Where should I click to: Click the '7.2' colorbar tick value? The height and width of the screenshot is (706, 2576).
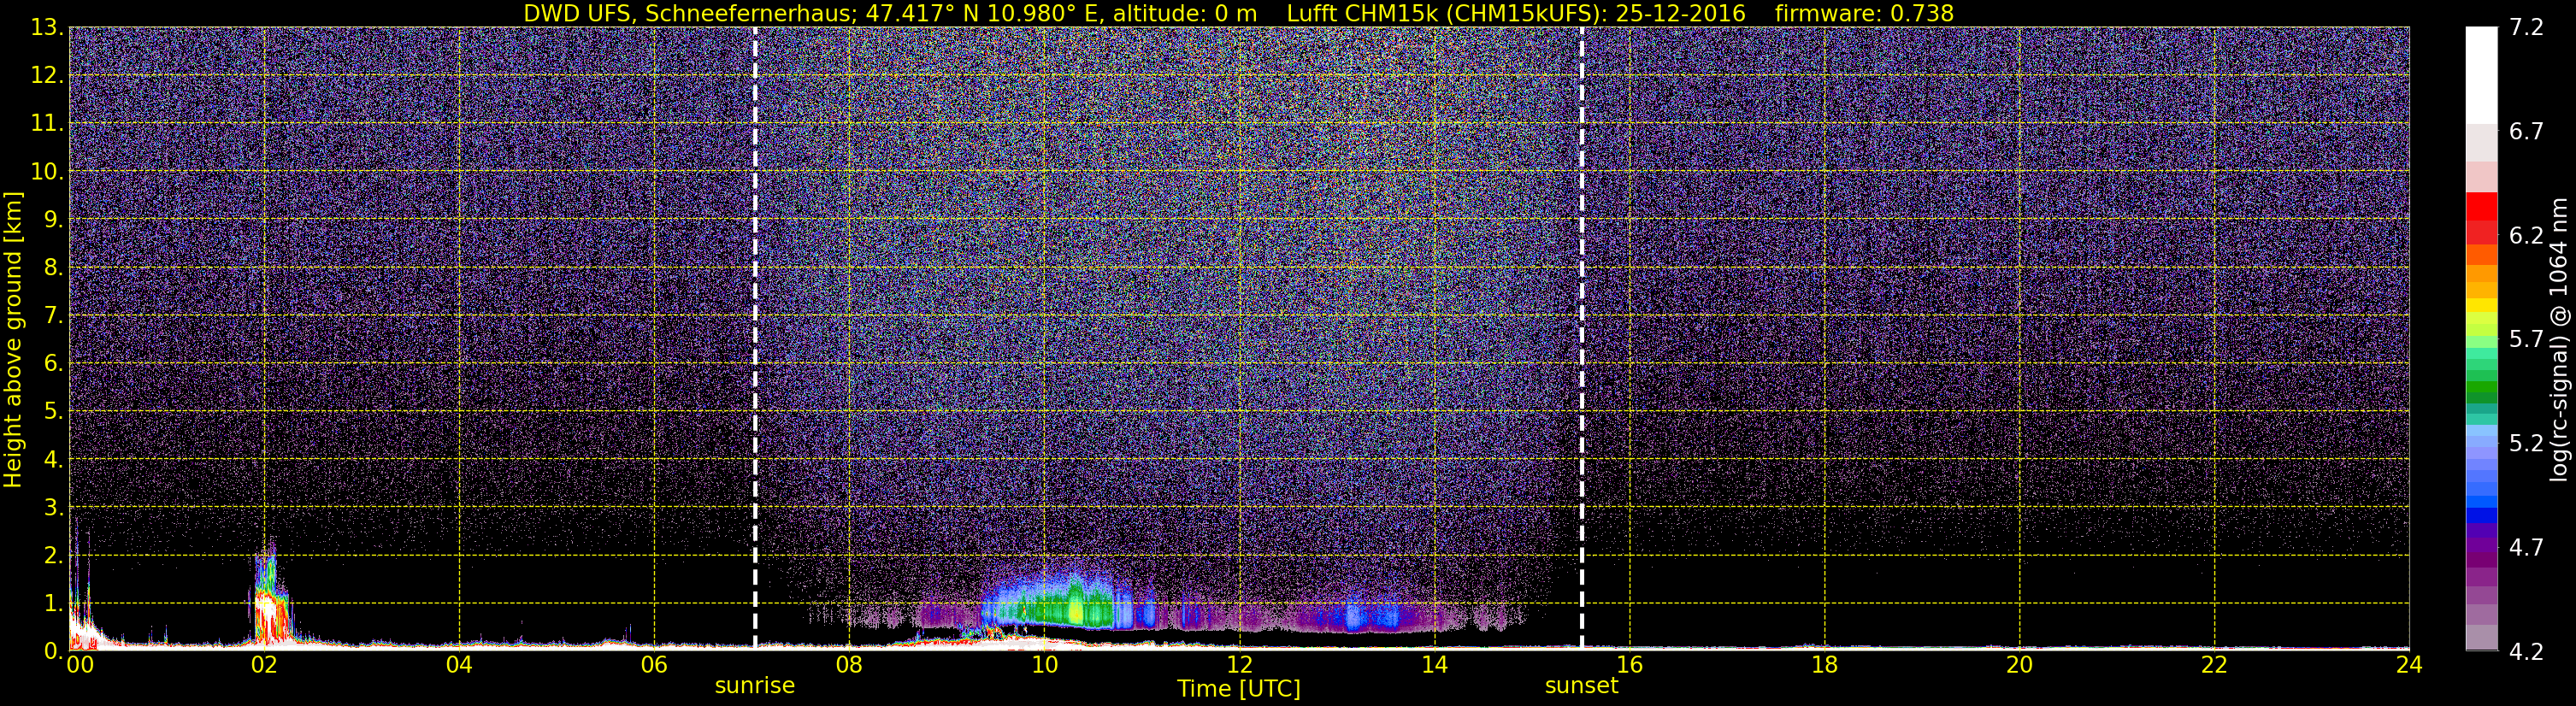(2526, 28)
